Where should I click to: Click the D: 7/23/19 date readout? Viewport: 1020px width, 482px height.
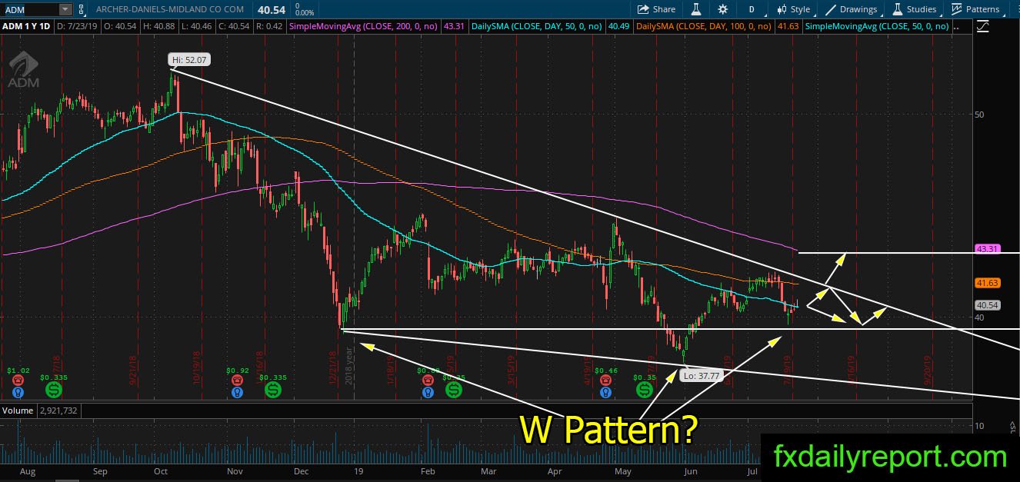click(78, 26)
